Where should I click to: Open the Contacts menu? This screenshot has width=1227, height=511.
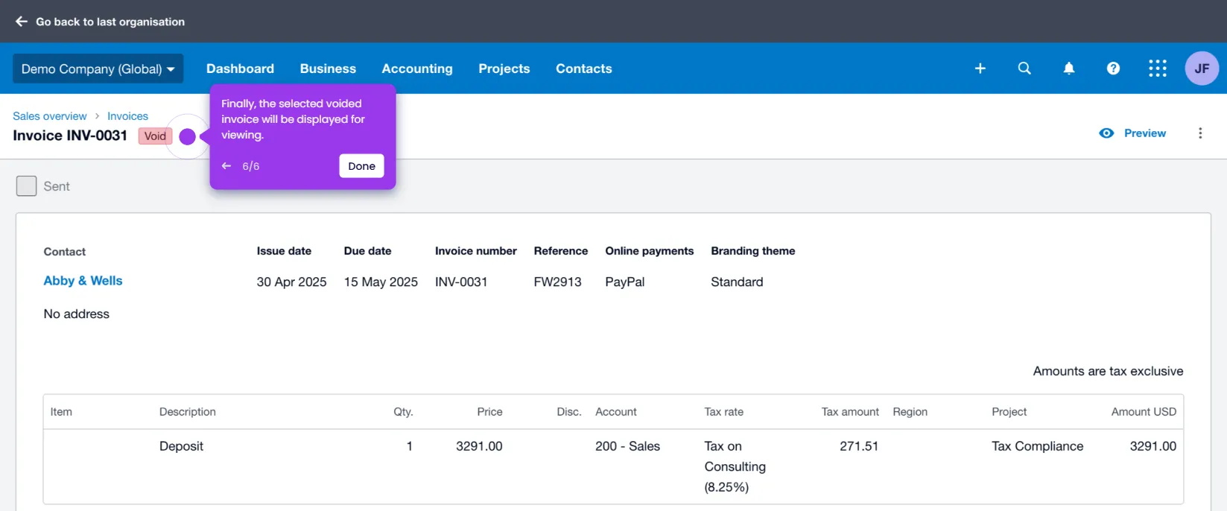584,69
